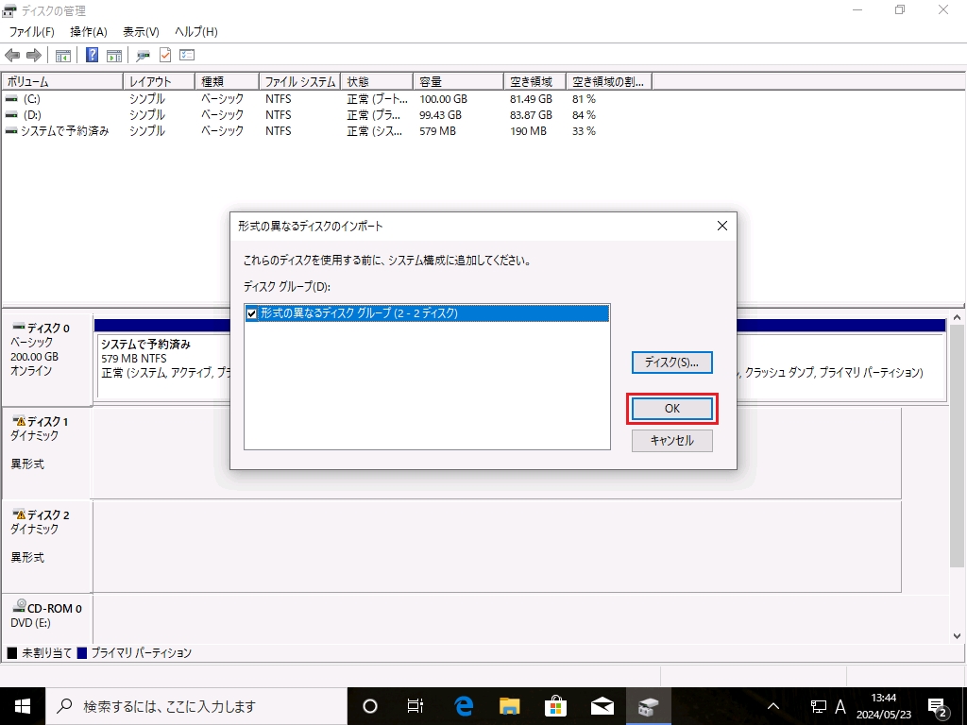The width and height of the screenshot is (967, 725).
Task: Select the ディスク 1 warning disk icon
Action: click(19, 420)
